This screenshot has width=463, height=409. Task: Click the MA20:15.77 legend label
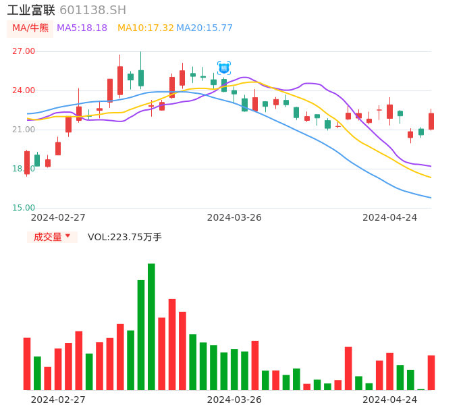[205, 28]
